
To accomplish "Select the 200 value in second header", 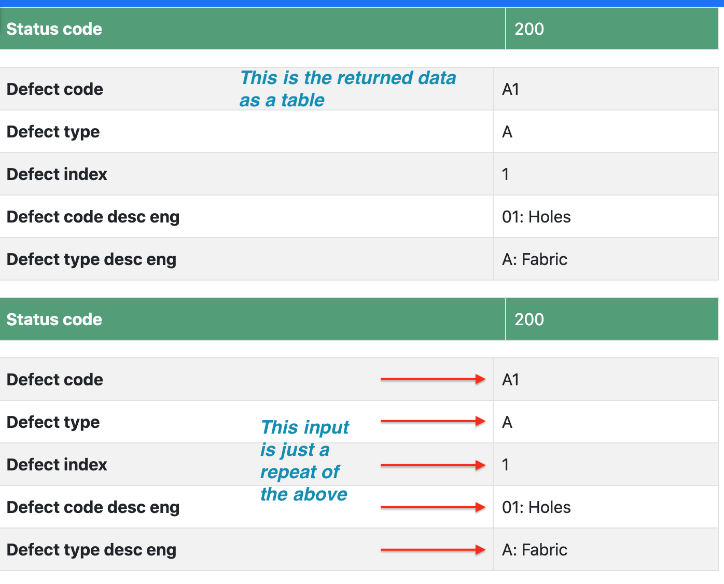I will tap(529, 319).
